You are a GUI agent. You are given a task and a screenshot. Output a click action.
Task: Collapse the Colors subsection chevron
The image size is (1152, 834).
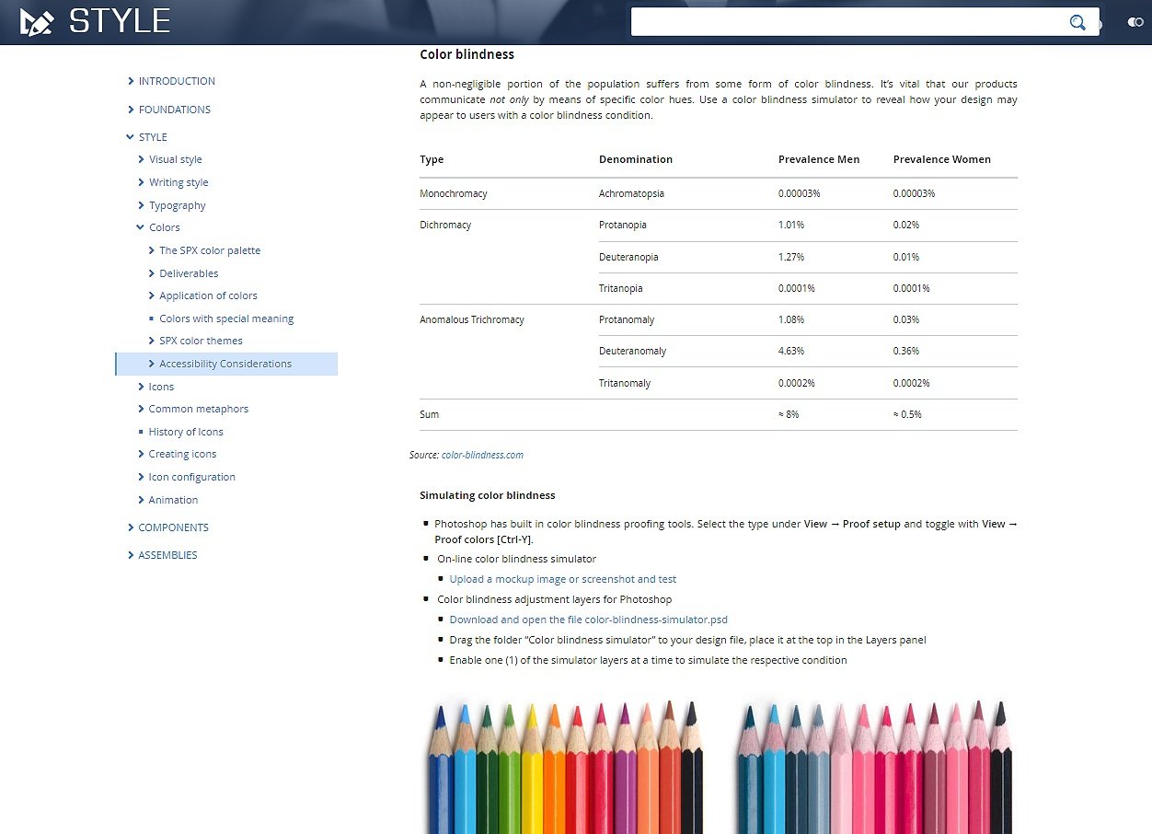(x=141, y=227)
